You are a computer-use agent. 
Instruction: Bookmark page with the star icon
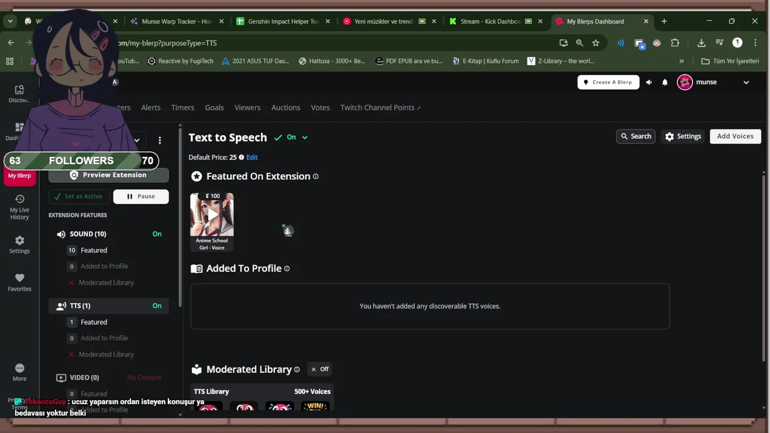(596, 43)
